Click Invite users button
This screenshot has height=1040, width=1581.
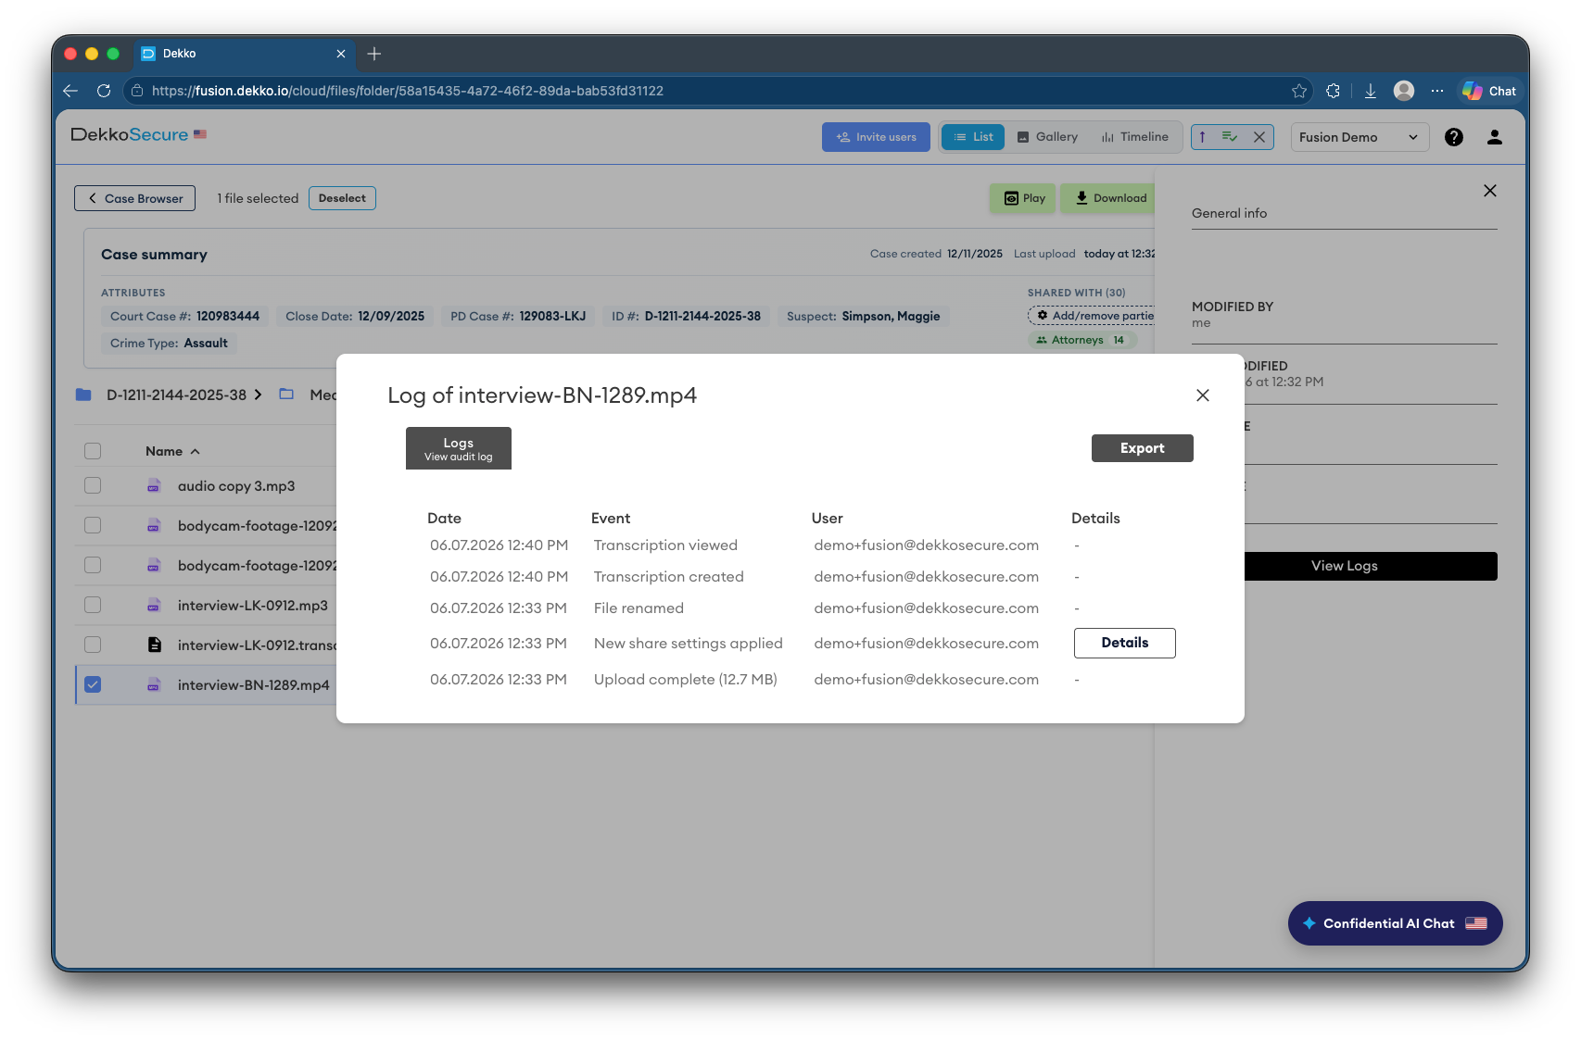click(x=876, y=137)
